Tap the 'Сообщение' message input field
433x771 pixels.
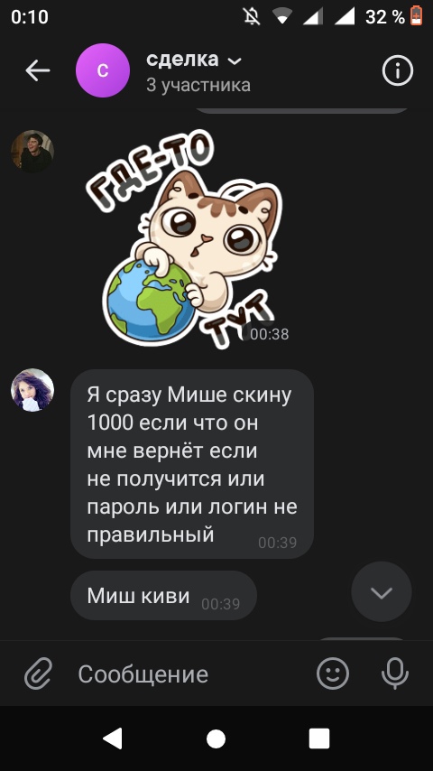[x=190, y=673]
